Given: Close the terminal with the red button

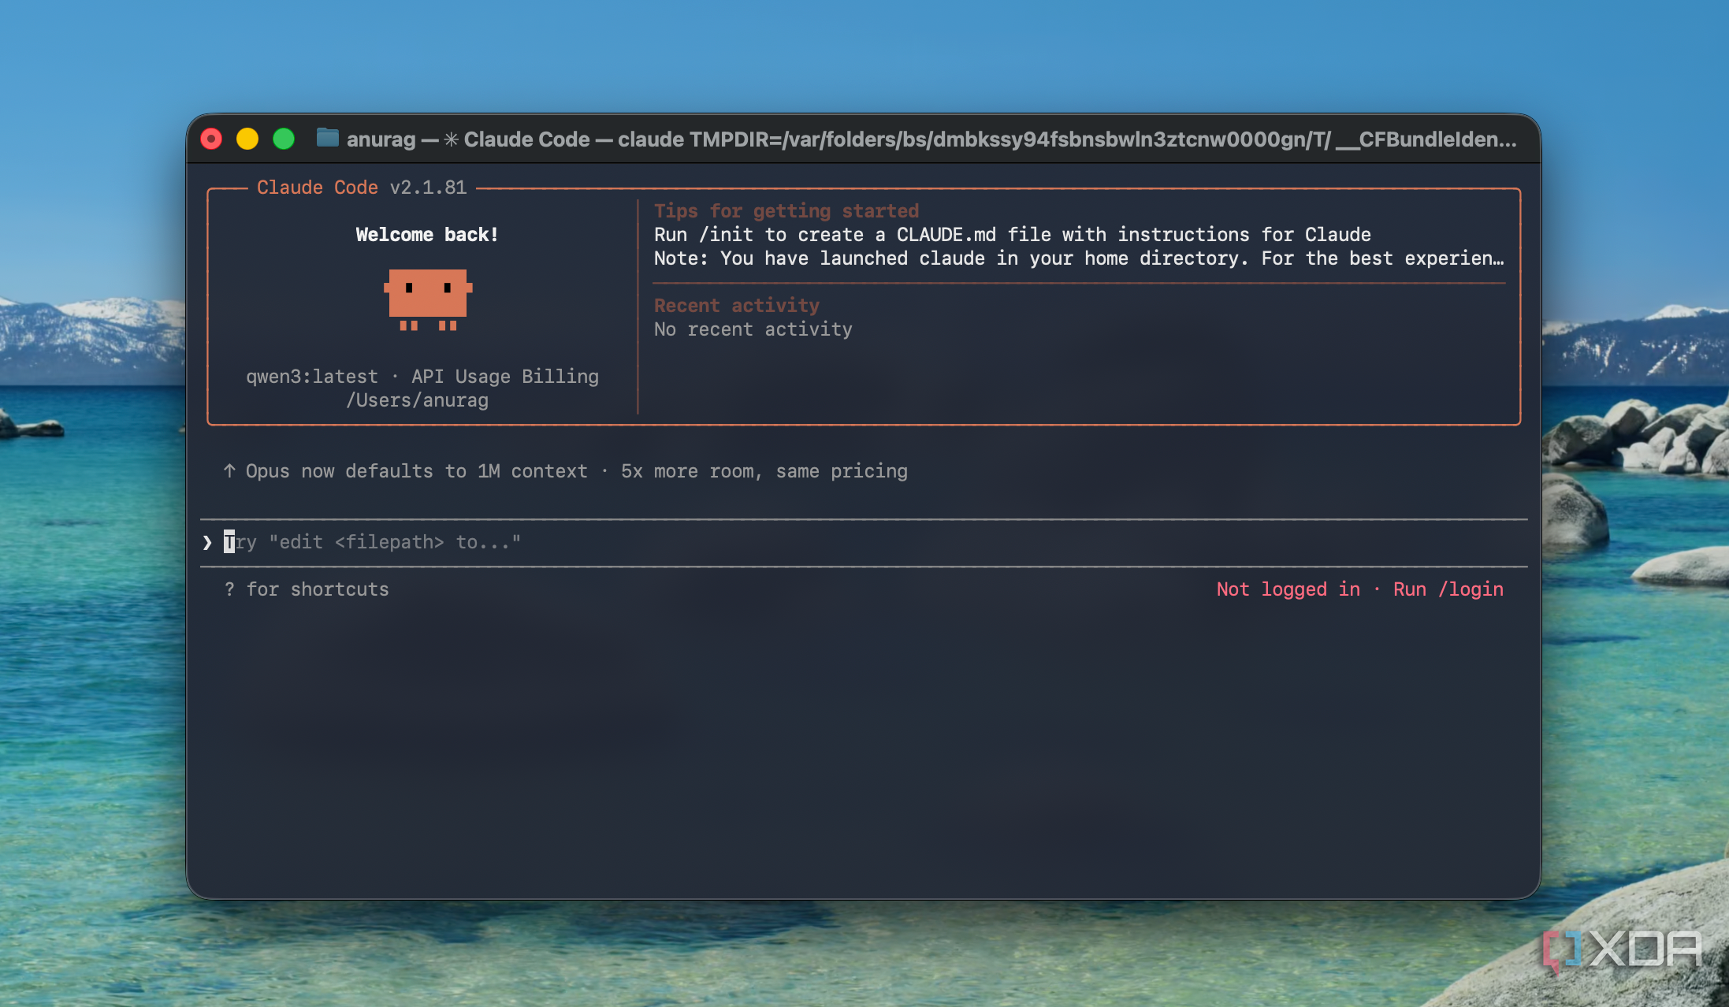Looking at the screenshot, I should point(211,139).
